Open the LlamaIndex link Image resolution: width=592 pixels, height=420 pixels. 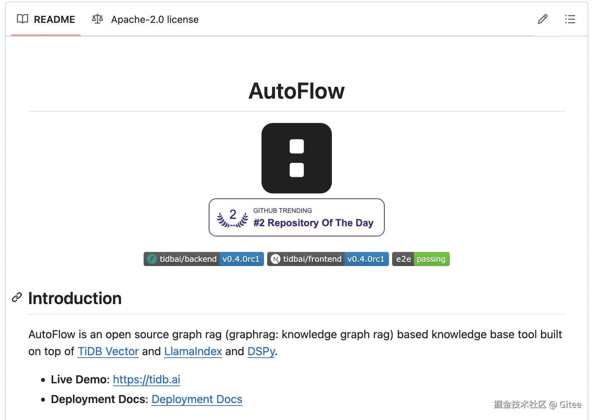(193, 351)
